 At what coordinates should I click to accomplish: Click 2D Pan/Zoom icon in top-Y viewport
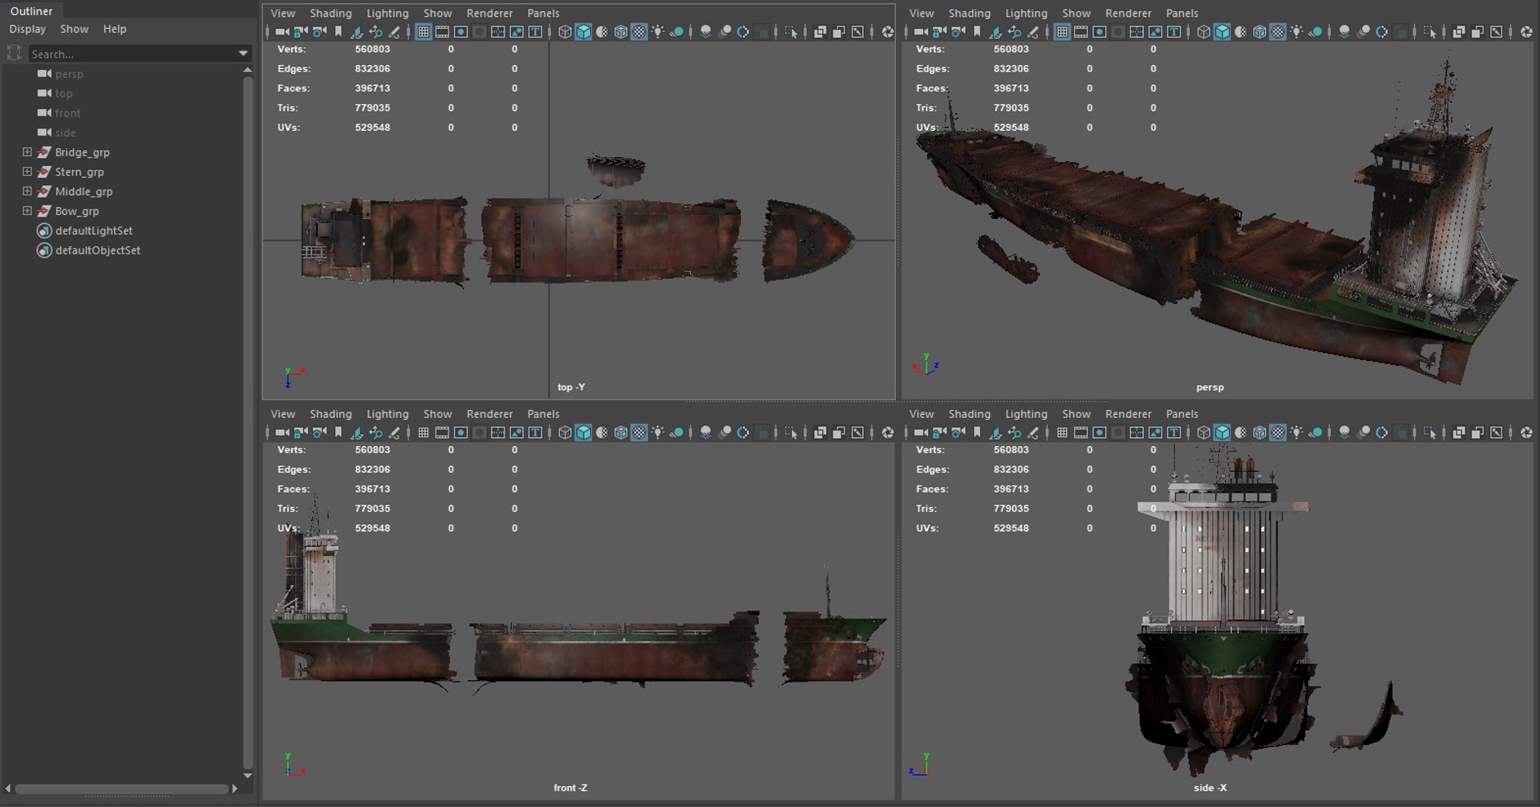[x=375, y=32]
